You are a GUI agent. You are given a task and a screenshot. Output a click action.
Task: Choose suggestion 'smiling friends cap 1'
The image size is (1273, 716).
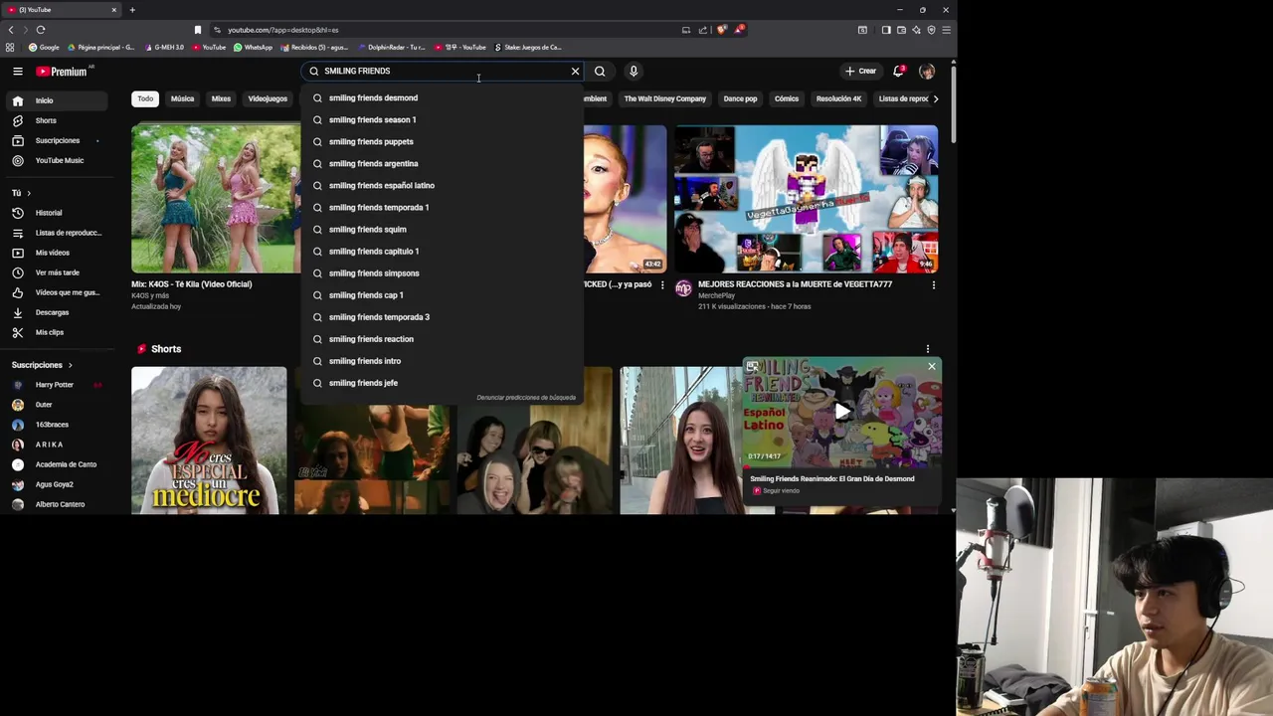442,294
